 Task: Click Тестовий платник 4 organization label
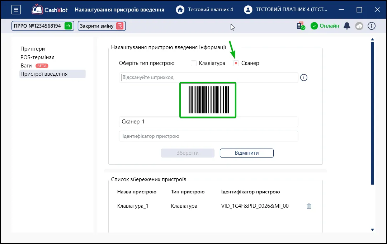[211, 10]
